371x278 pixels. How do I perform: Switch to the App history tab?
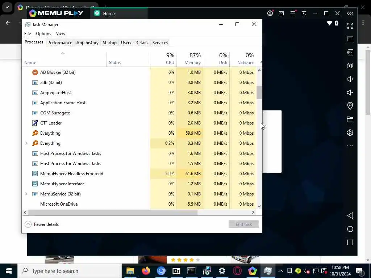coord(87,43)
